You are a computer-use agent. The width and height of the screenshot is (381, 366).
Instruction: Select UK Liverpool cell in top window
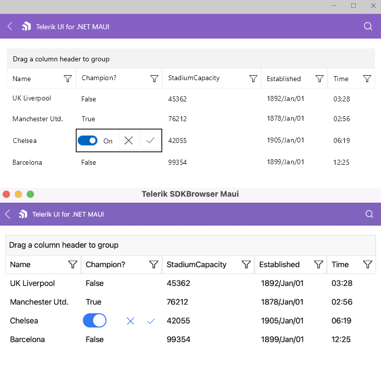32,98
